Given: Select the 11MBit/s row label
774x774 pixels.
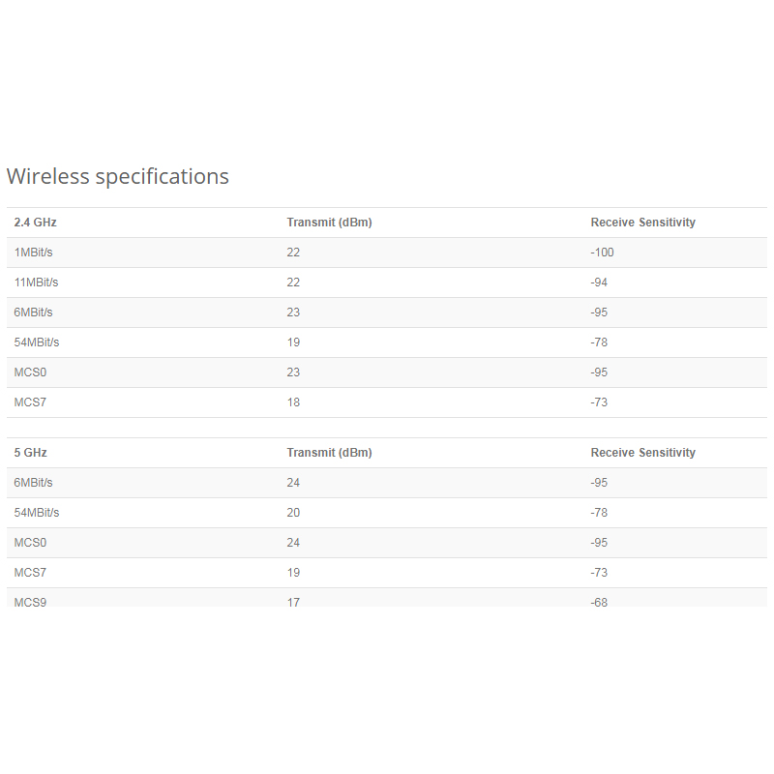Looking at the screenshot, I should point(37,283).
